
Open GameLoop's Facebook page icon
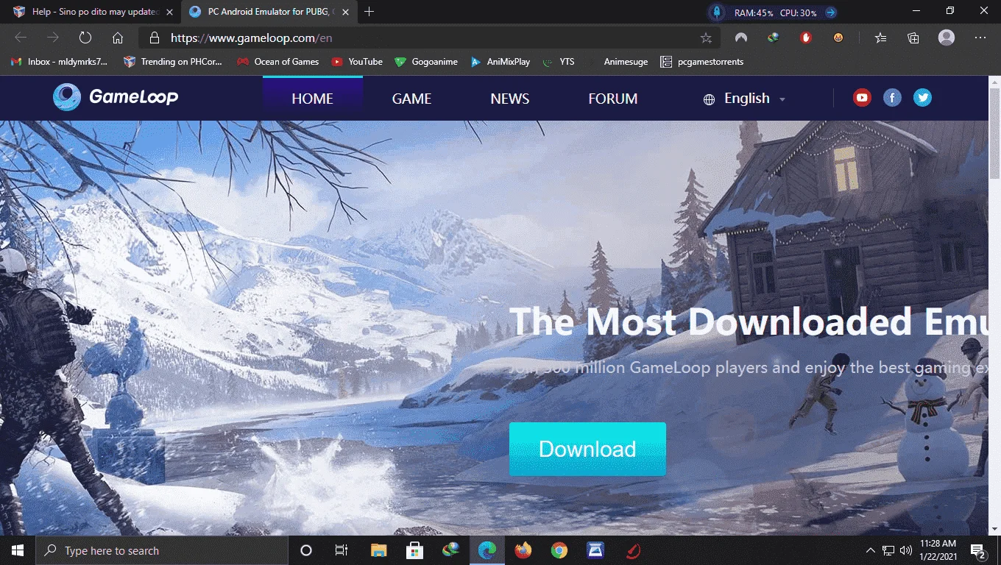coord(892,98)
